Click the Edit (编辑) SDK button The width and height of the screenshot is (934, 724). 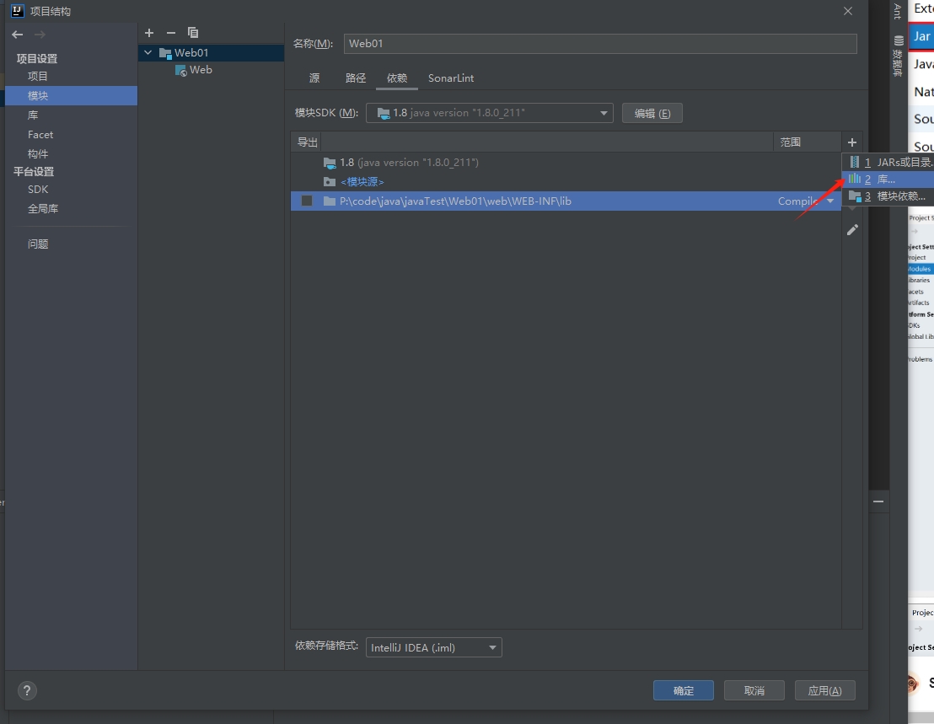pos(652,113)
